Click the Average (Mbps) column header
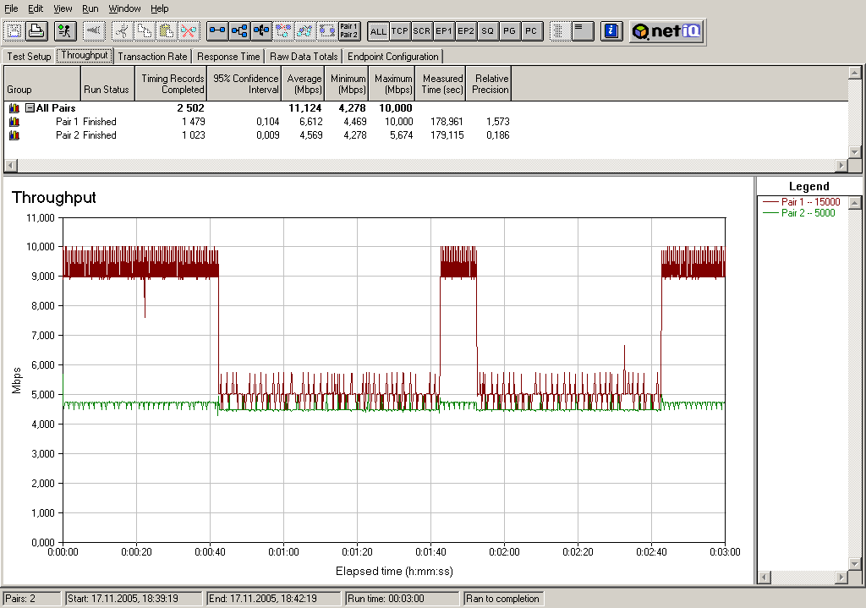 pyautogui.click(x=304, y=84)
